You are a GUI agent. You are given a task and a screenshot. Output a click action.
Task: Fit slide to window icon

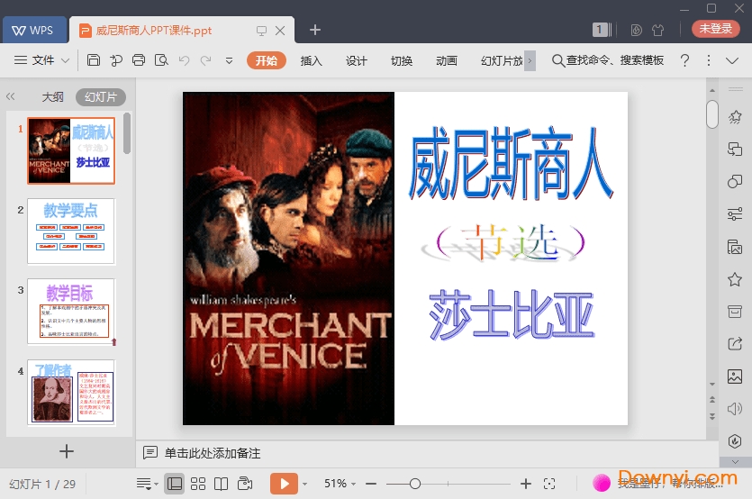point(549,484)
